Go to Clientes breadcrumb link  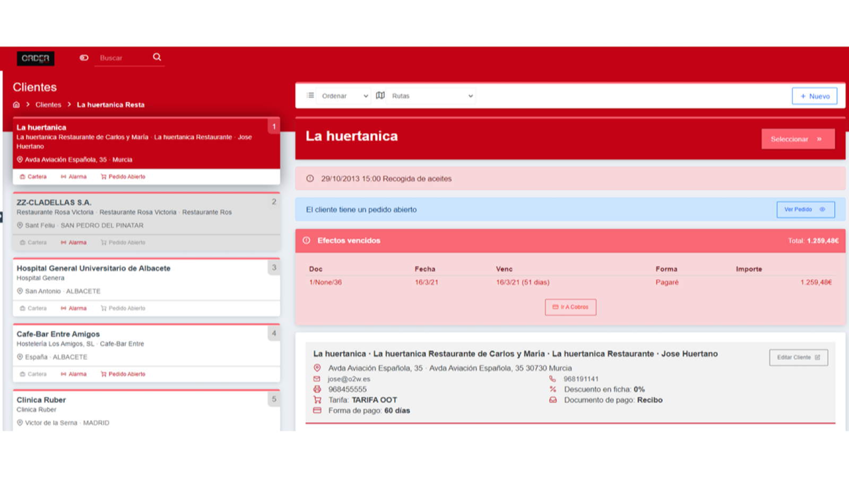[x=48, y=105]
